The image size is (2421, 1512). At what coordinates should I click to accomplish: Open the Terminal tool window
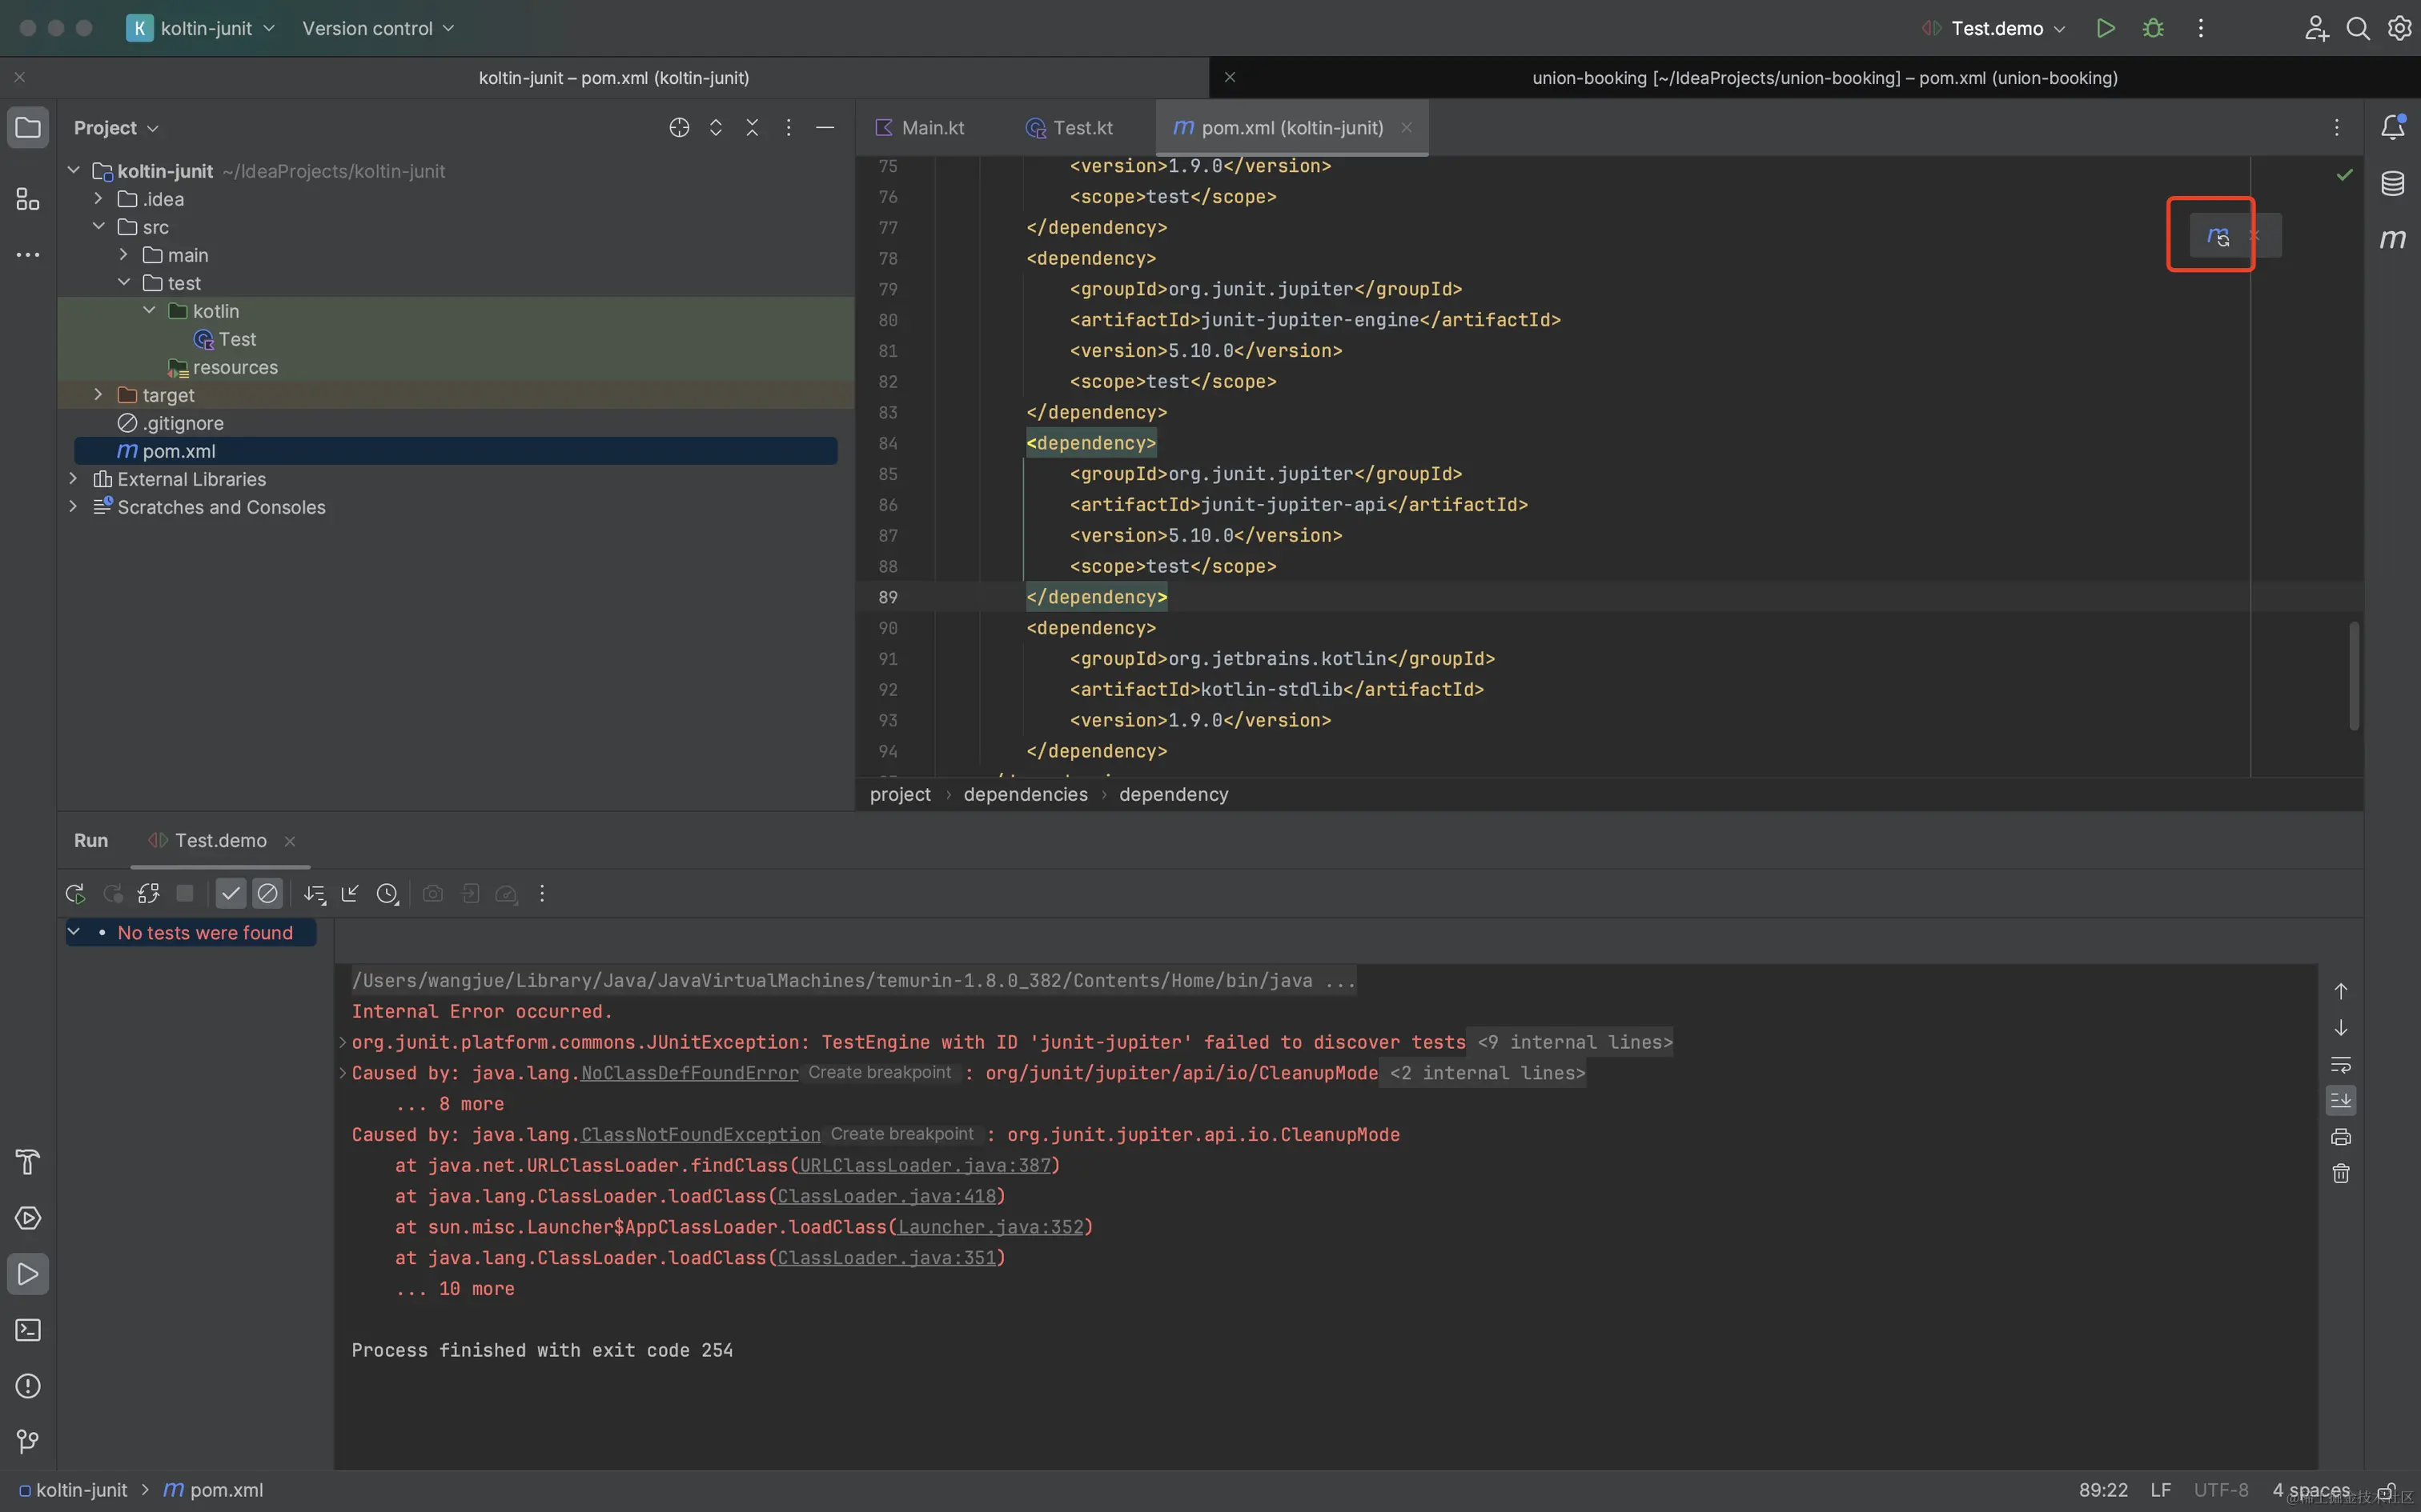[28, 1330]
